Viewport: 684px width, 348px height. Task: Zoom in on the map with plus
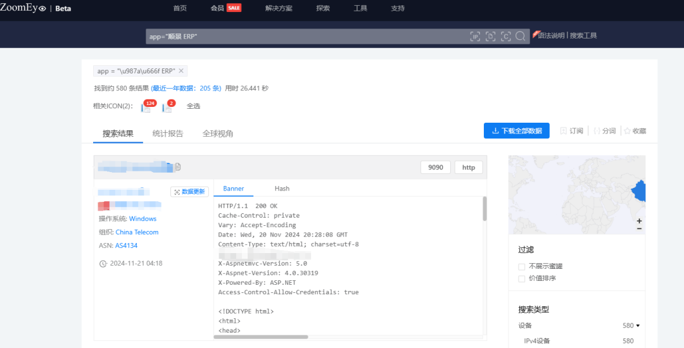coord(639,221)
